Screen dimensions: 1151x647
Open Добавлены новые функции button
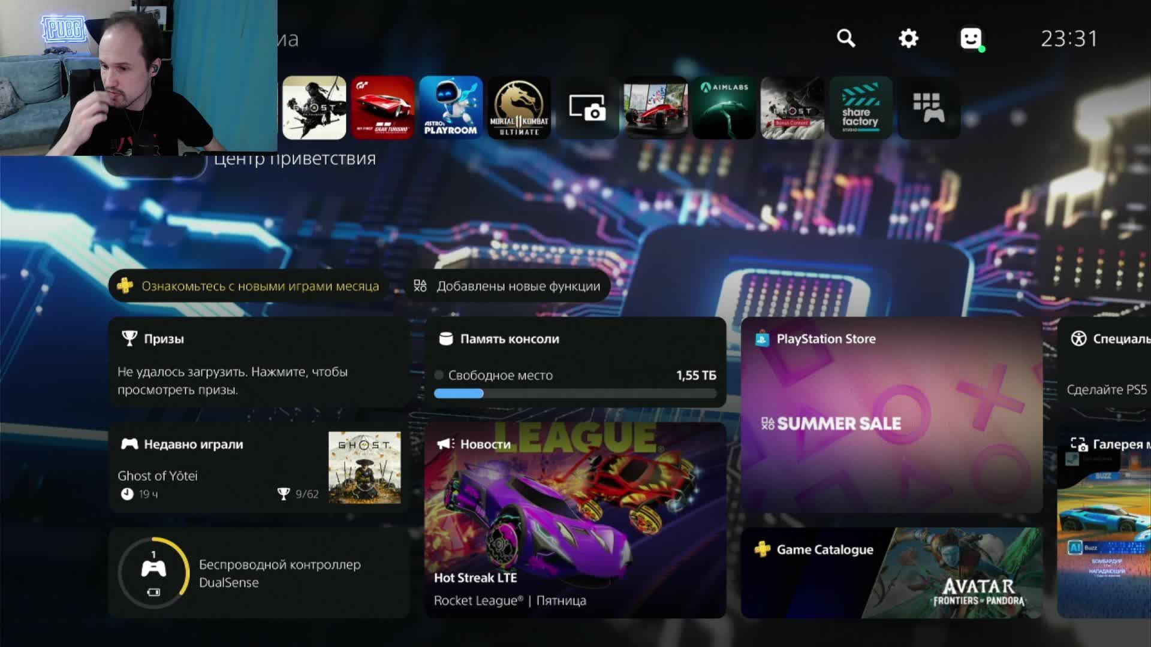click(507, 286)
